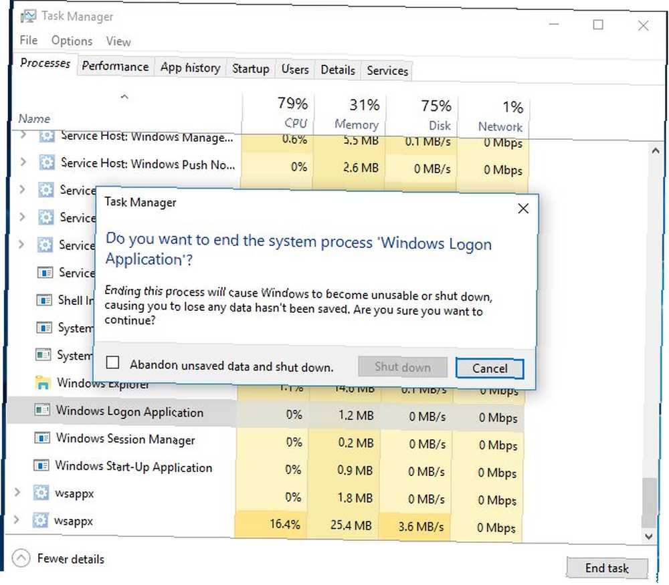Click Service Host: Windows Manage... gear icon
The image size is (669, 585).
click(x=47, y=136)
